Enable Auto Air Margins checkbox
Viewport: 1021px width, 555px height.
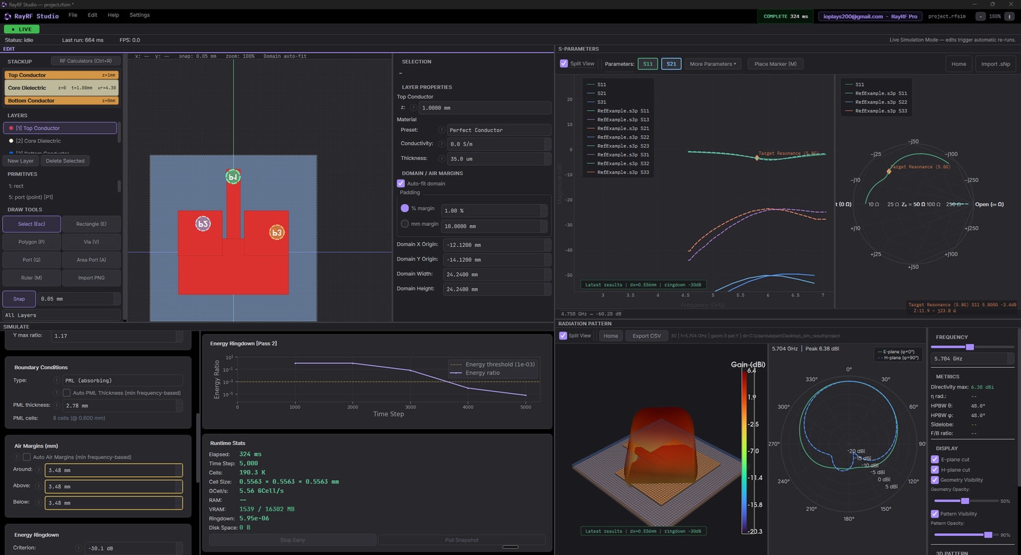coord(27,457)
